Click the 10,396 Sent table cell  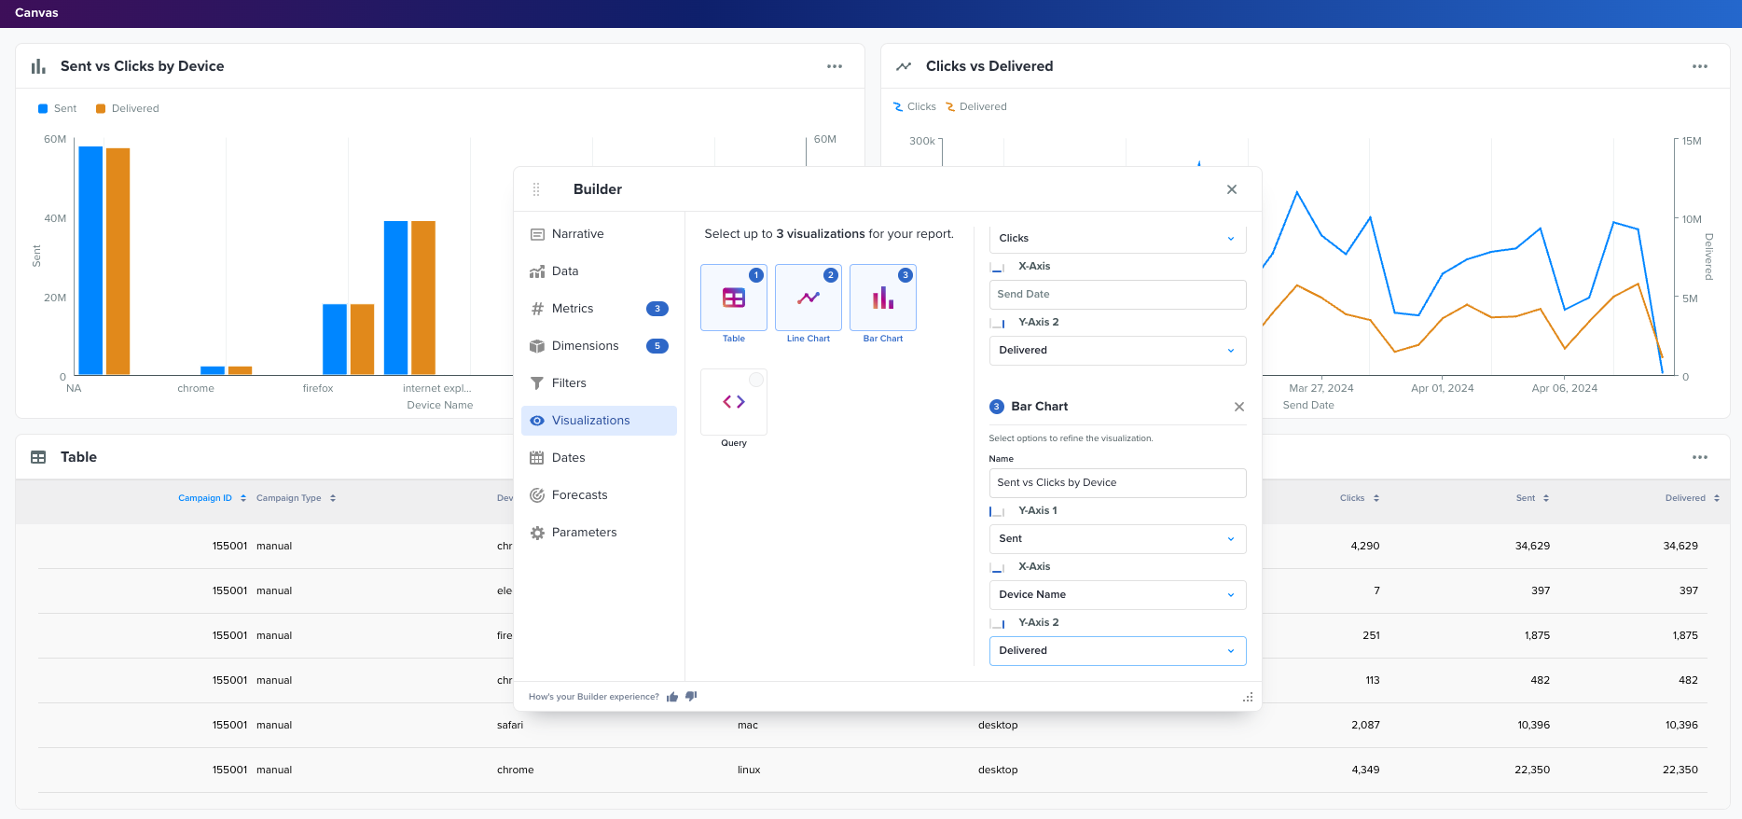tap(1533, 725)
